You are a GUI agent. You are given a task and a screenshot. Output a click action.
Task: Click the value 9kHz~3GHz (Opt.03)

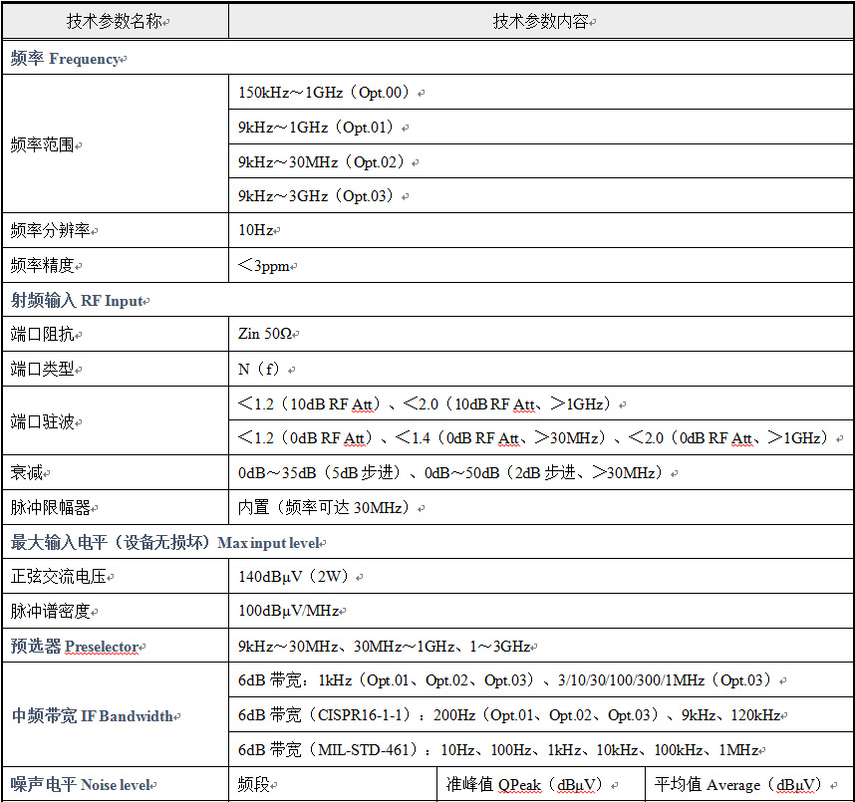point(319,195)
